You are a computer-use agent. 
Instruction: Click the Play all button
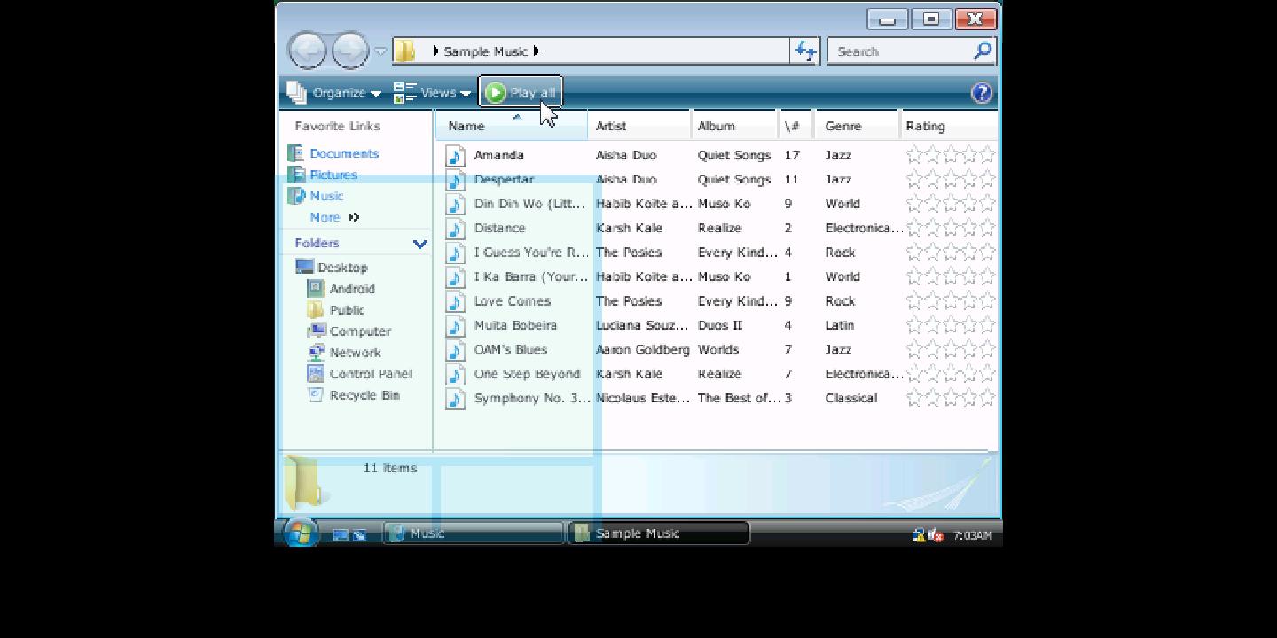(x=521, y=93)
